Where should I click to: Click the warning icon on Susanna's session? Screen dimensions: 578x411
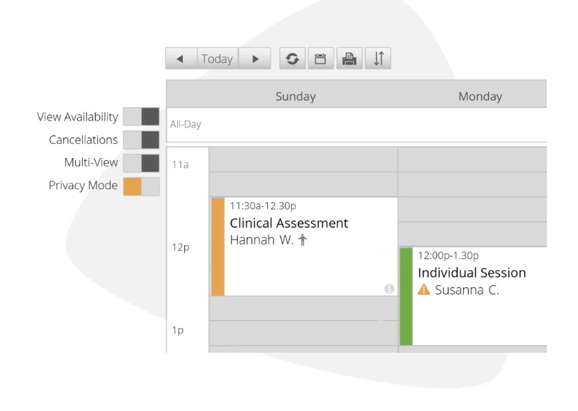click(424, 289)
